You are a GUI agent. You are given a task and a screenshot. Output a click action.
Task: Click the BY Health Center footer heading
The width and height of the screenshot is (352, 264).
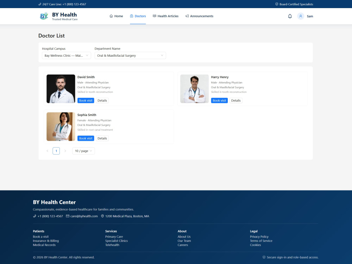[54, 202]
